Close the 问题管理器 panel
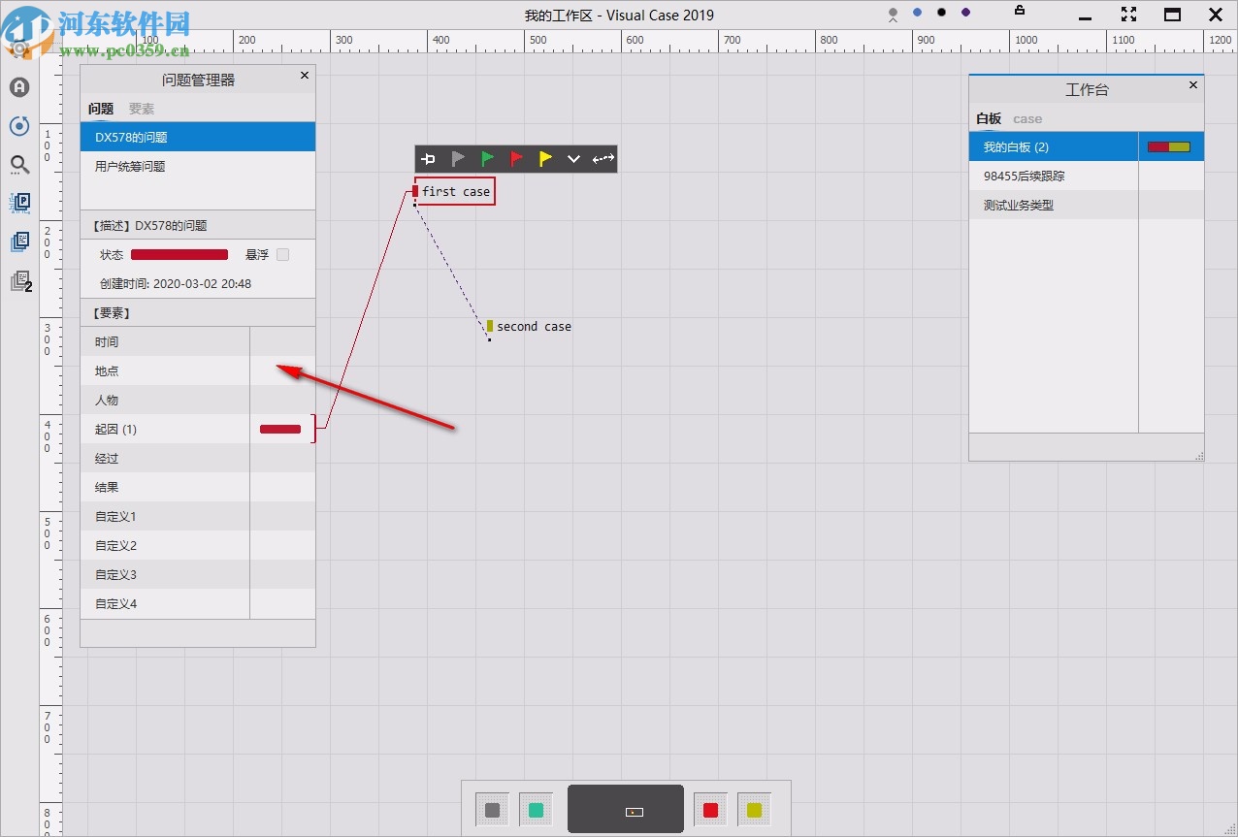 click(304, 76)
